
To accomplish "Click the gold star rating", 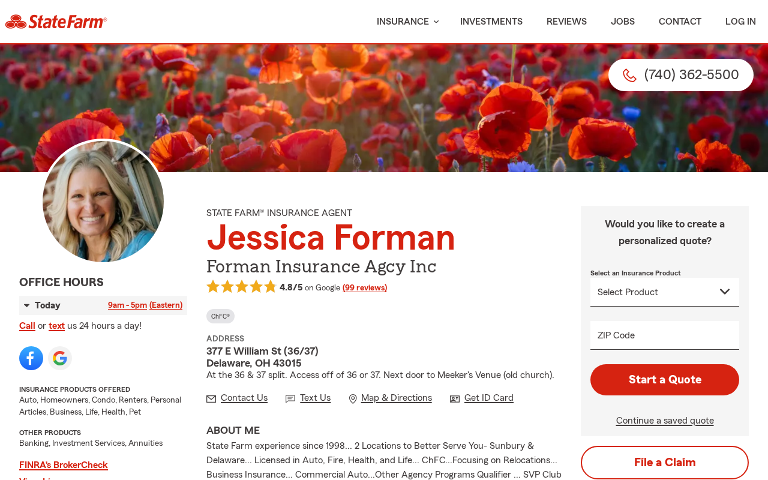I will 241,287.
